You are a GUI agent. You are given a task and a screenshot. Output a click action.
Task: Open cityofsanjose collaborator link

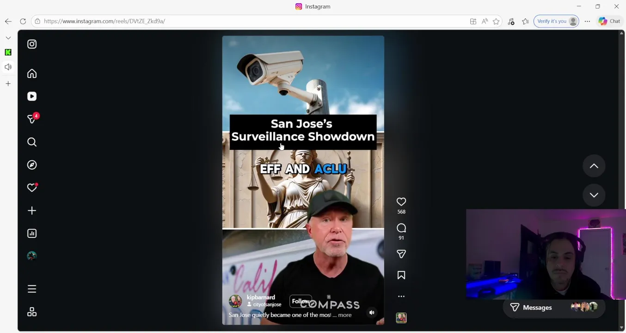click(267, 305)
